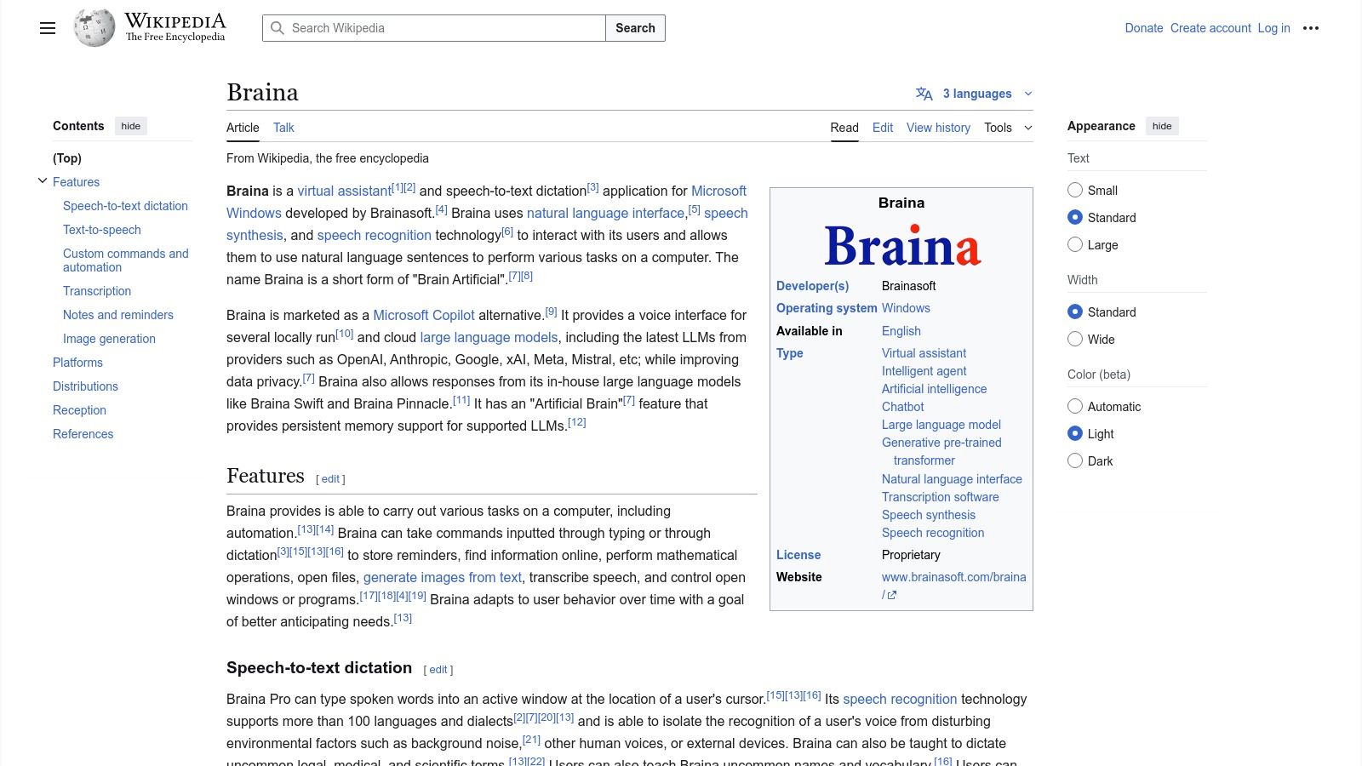Image resolution: width=1362 pixels, height=766 pixels.
Task: Go to Custom commands and automation section
Action: 126,260
